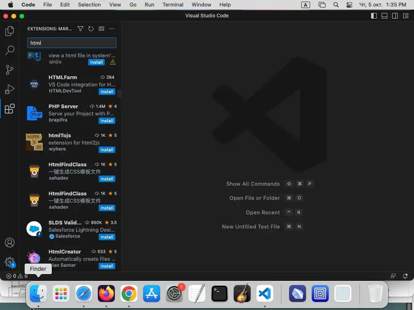Click errors and warnings status indicator

click(17, 276)
